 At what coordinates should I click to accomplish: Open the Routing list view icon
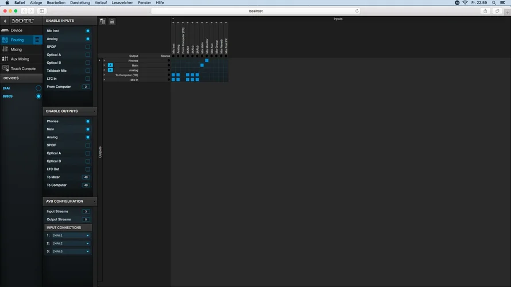tap(37, 40)
